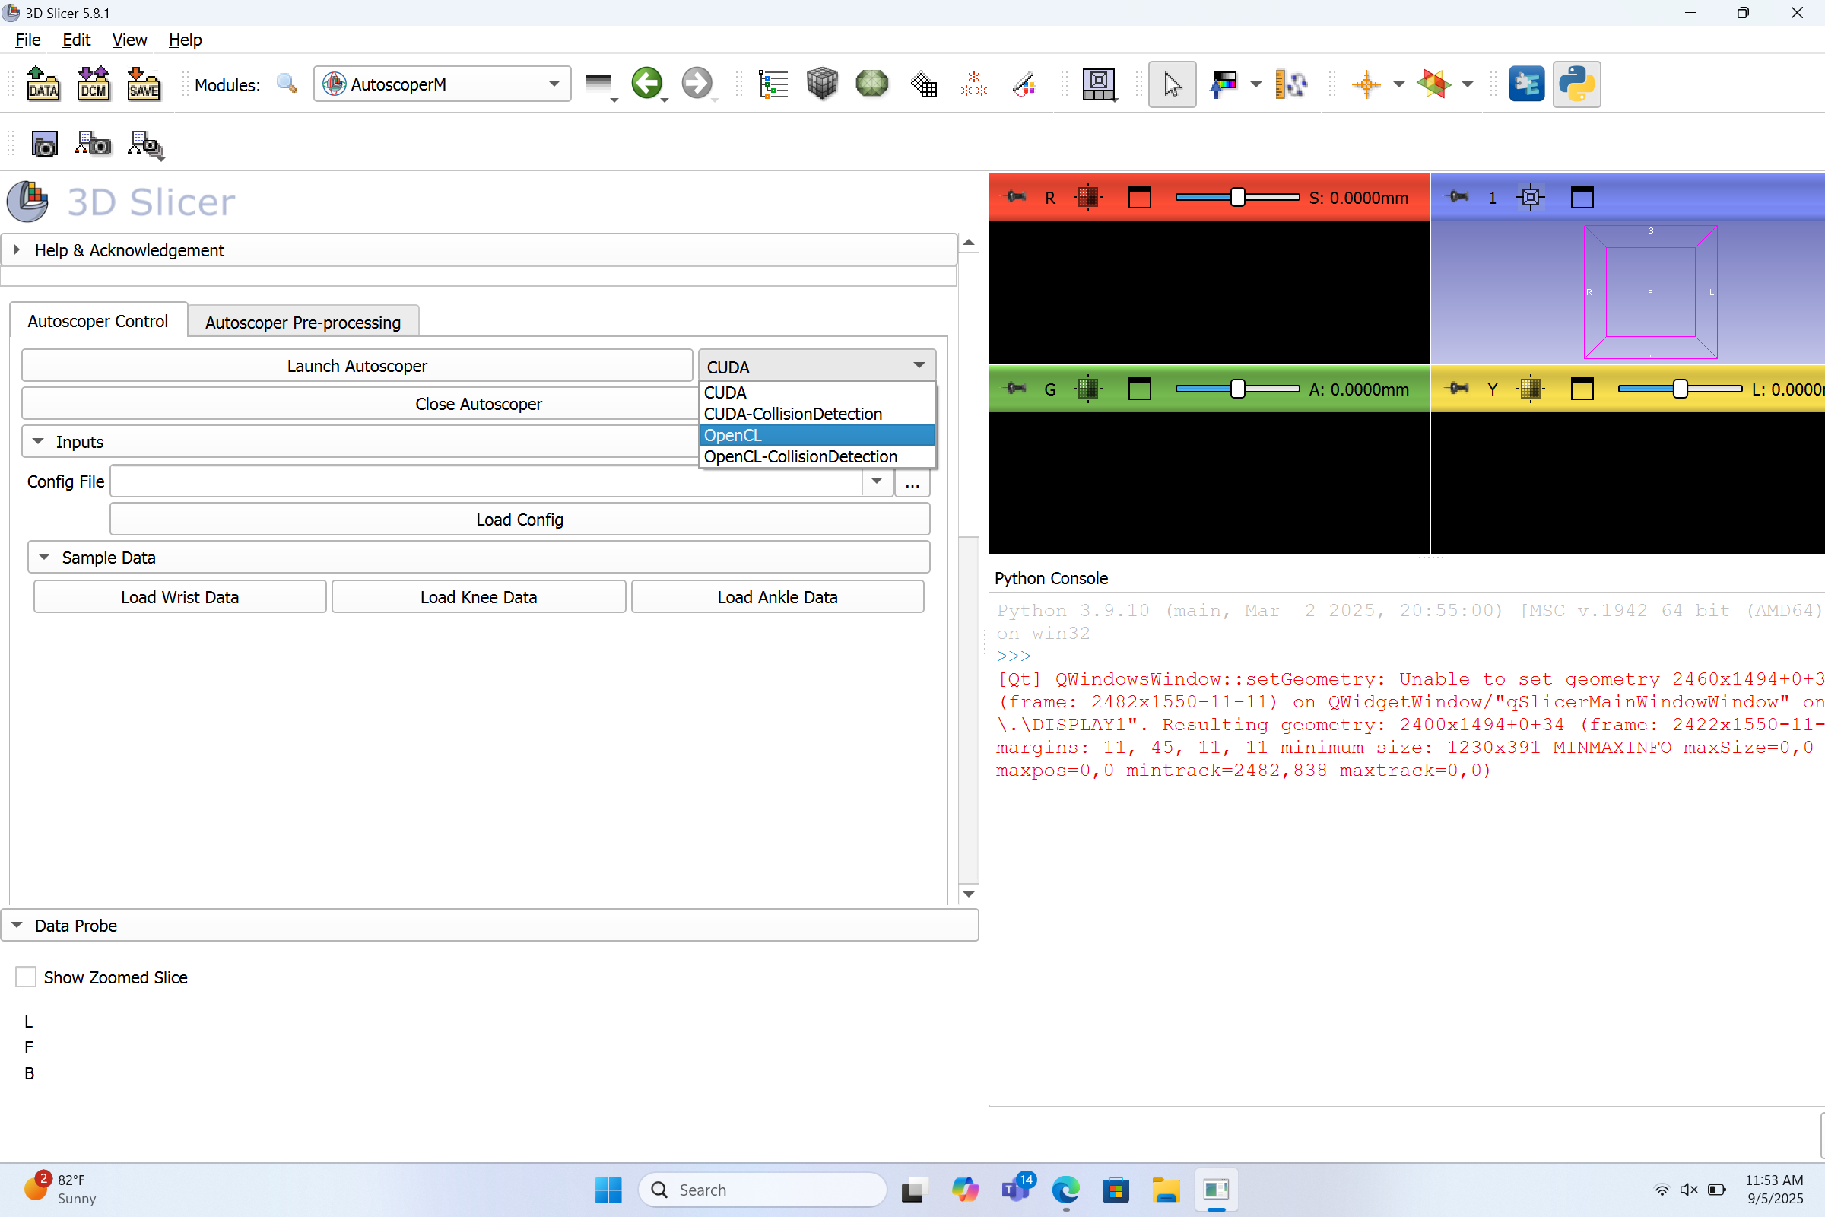Image resolution: width=1825 pixels, height=1217 pixels.
Task: Toggle the pin in red slice view
Action: (1015, 197)
